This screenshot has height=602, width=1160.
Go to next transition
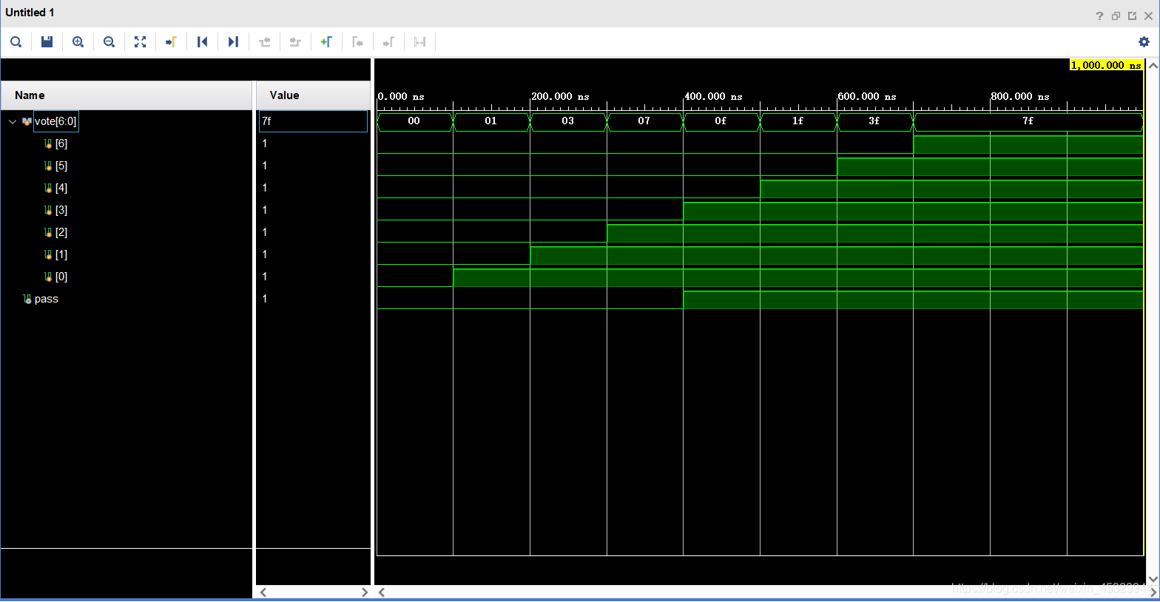[295, 42]
